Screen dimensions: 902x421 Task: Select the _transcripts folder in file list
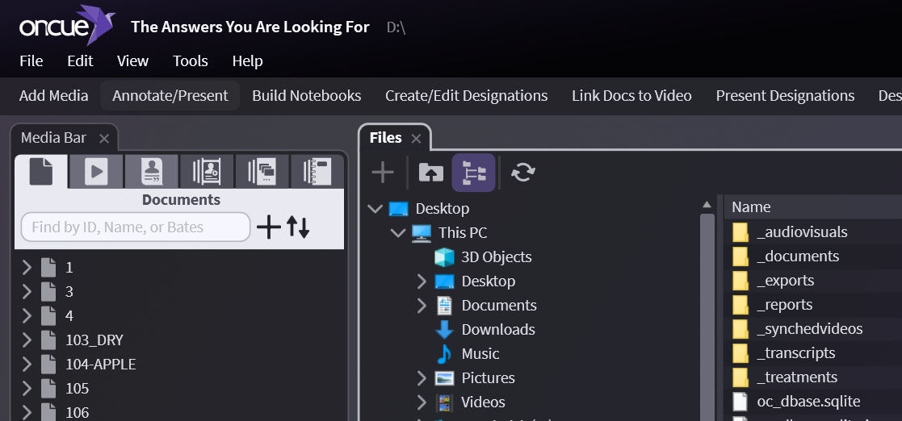[x=795, y=353]
